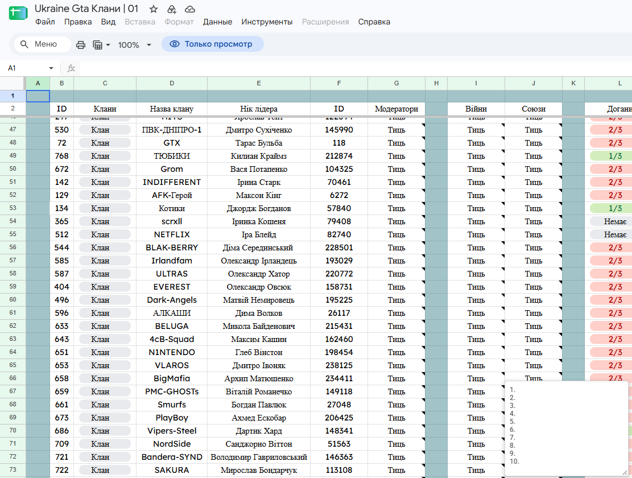
Task: Open the filter views dropdown arrow
Action: 108,45
